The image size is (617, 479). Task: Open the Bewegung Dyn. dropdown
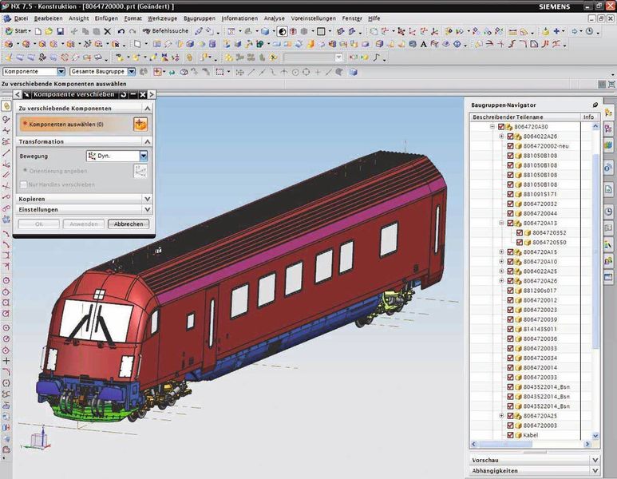144,156
